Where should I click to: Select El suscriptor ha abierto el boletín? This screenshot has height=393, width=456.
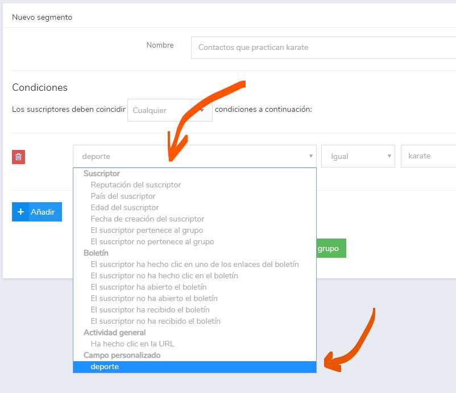click(194, 287)
